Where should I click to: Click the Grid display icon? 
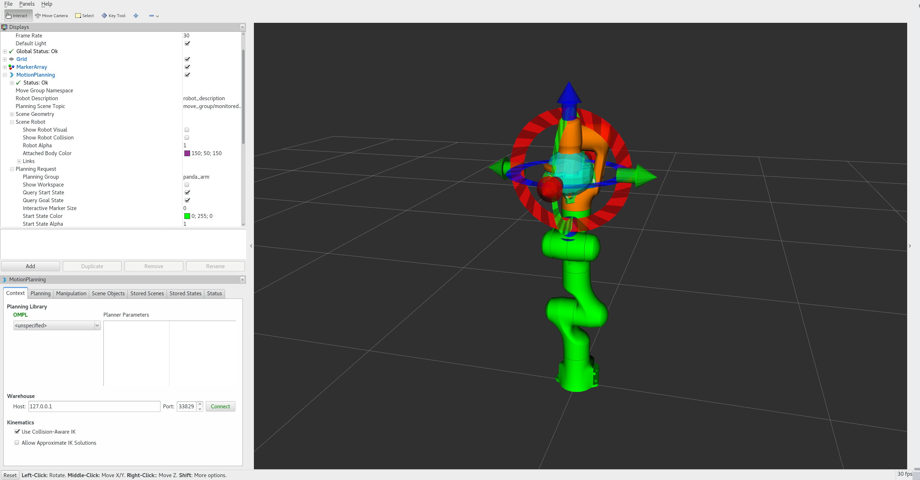tap(11, 59)
